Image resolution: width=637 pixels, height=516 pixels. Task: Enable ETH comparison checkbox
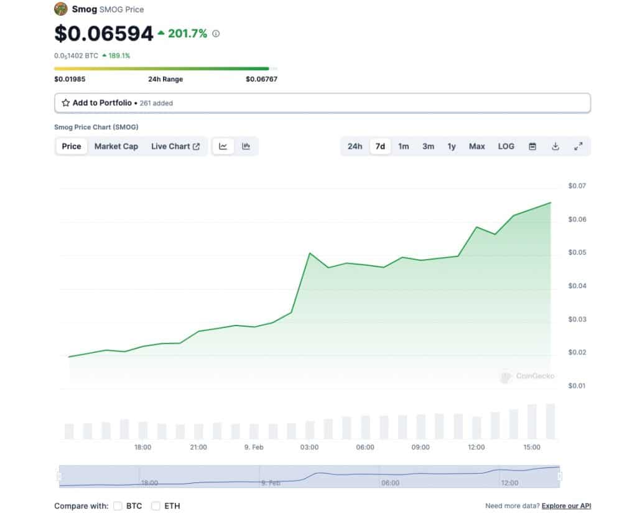[x=156, y=506]
